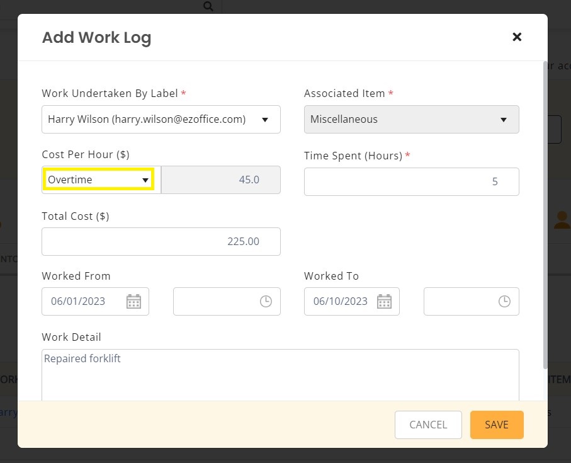The height and width of the screenshot is (463, 571).
Task: Click the clock icon beside Worked To
Action: point(504,301)
